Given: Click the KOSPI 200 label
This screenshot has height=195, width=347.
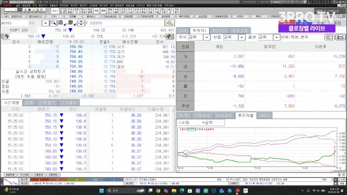Looking at the screenshot, I should pyautogui.click(x=19, y=30).
